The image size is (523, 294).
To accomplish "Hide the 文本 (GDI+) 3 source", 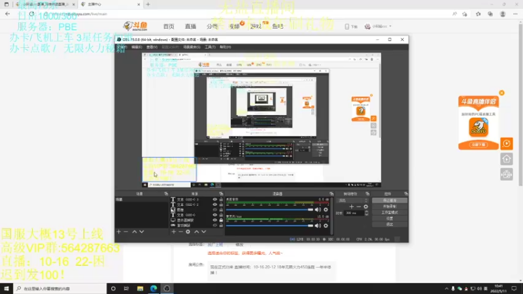I will coord(215,200).
